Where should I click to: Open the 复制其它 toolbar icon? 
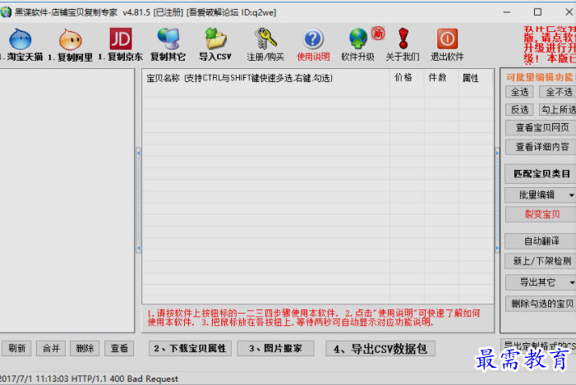[168, 39]
